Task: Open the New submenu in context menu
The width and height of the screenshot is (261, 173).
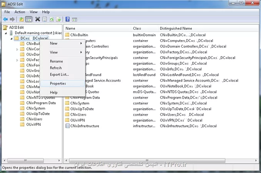Action: 63,43
